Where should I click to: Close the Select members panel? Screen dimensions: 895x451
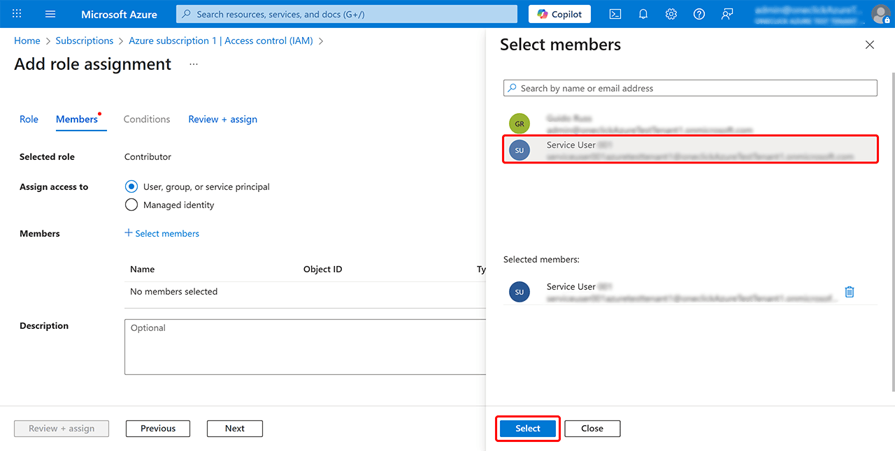(870, 45)
